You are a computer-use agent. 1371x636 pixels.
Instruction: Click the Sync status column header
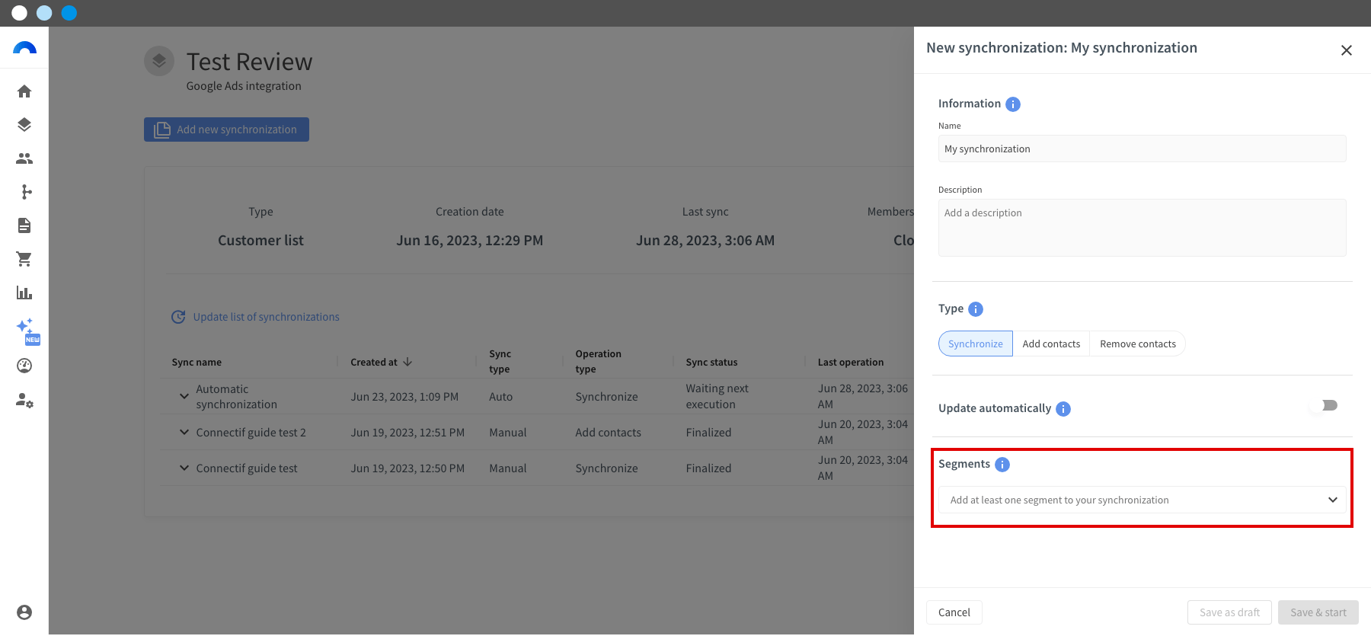[x=711, y=363]
